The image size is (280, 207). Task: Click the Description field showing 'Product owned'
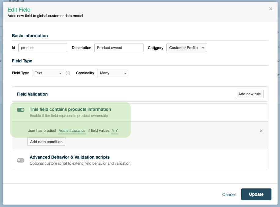pos(119,48)
